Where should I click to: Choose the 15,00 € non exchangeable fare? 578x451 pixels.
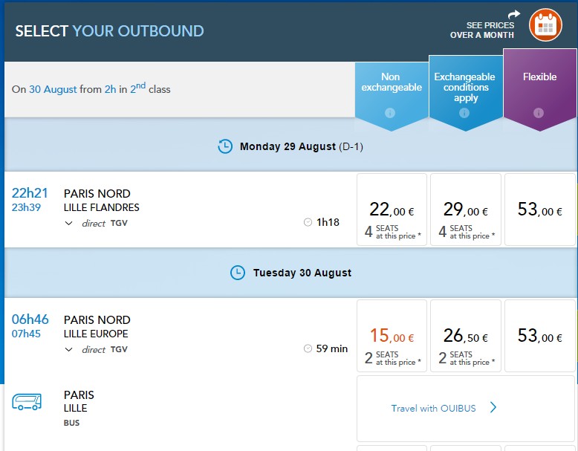(x=392, y=336)
